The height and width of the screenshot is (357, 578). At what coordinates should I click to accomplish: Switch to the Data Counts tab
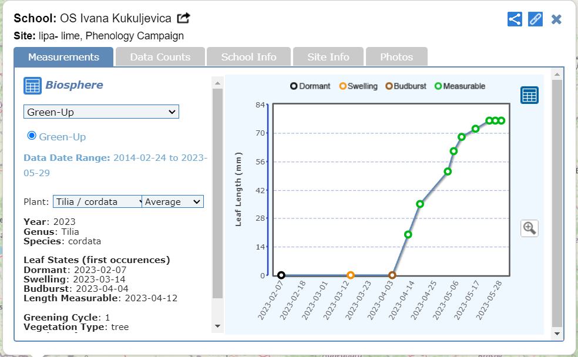point(160,57)
